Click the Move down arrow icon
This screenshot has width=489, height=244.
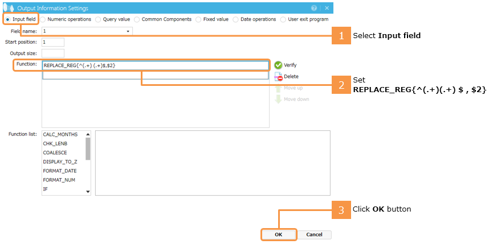pyautogui.click(x=278, y=99)
